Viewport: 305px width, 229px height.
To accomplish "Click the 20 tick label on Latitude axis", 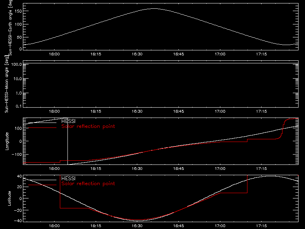I will (x=19, y=187).
